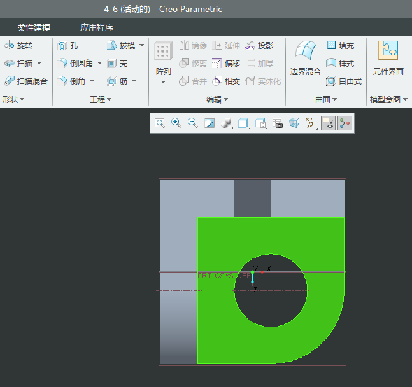Click the Zoom In magnifier icon
Image resolution: width=412 pixels, height=387 pixels.
point(176,123)
